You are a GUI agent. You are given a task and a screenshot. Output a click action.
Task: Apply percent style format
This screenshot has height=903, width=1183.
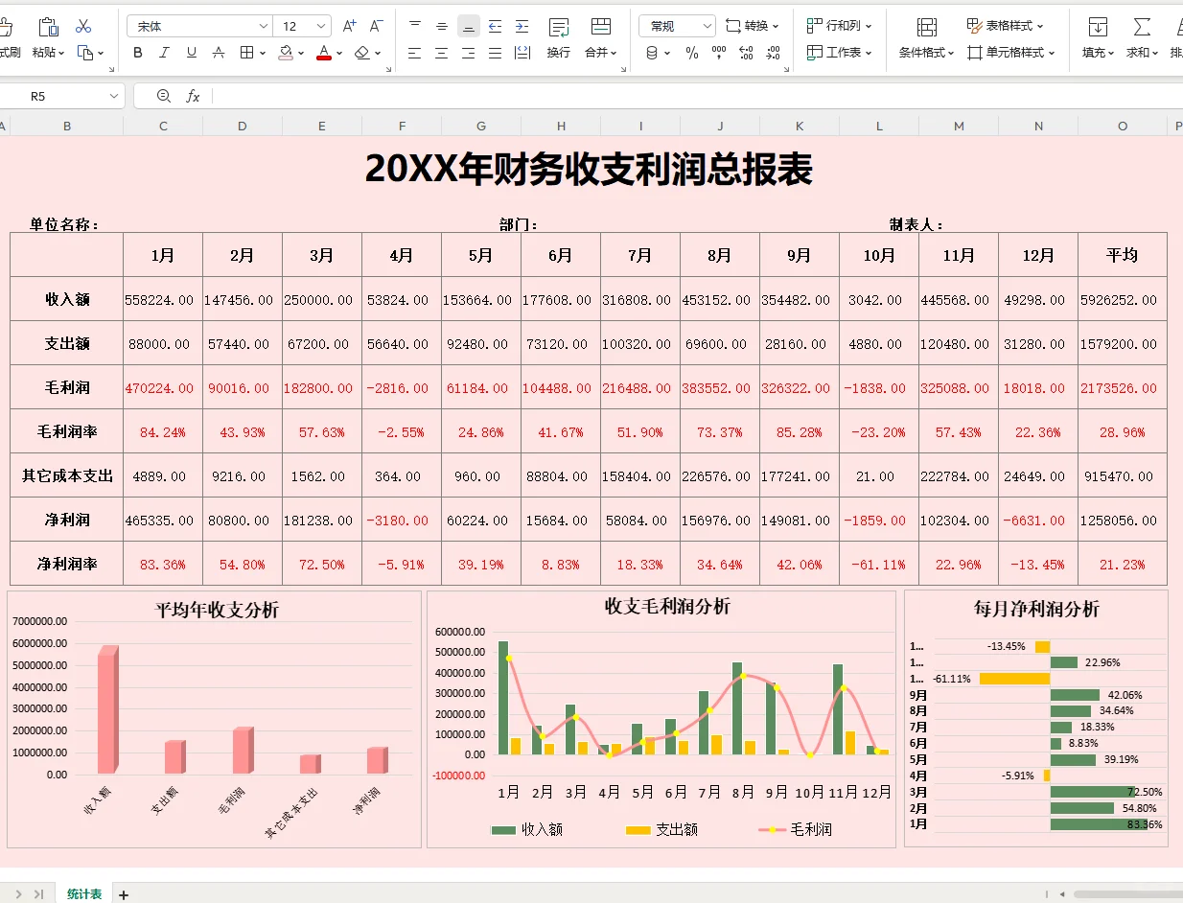692,53
